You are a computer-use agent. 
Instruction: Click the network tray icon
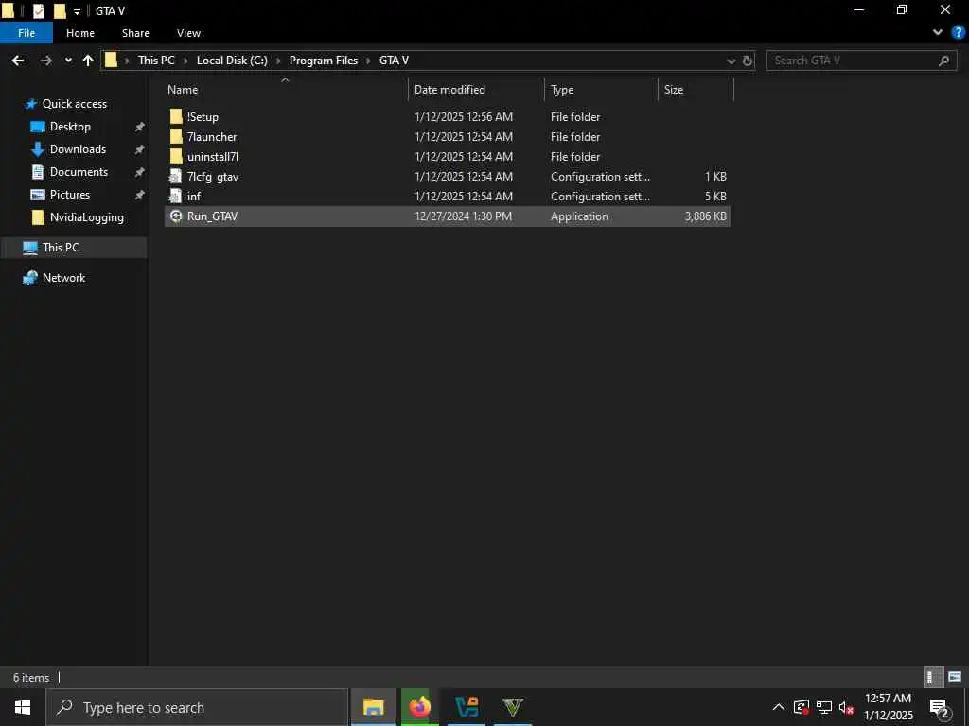click(824, 707)
